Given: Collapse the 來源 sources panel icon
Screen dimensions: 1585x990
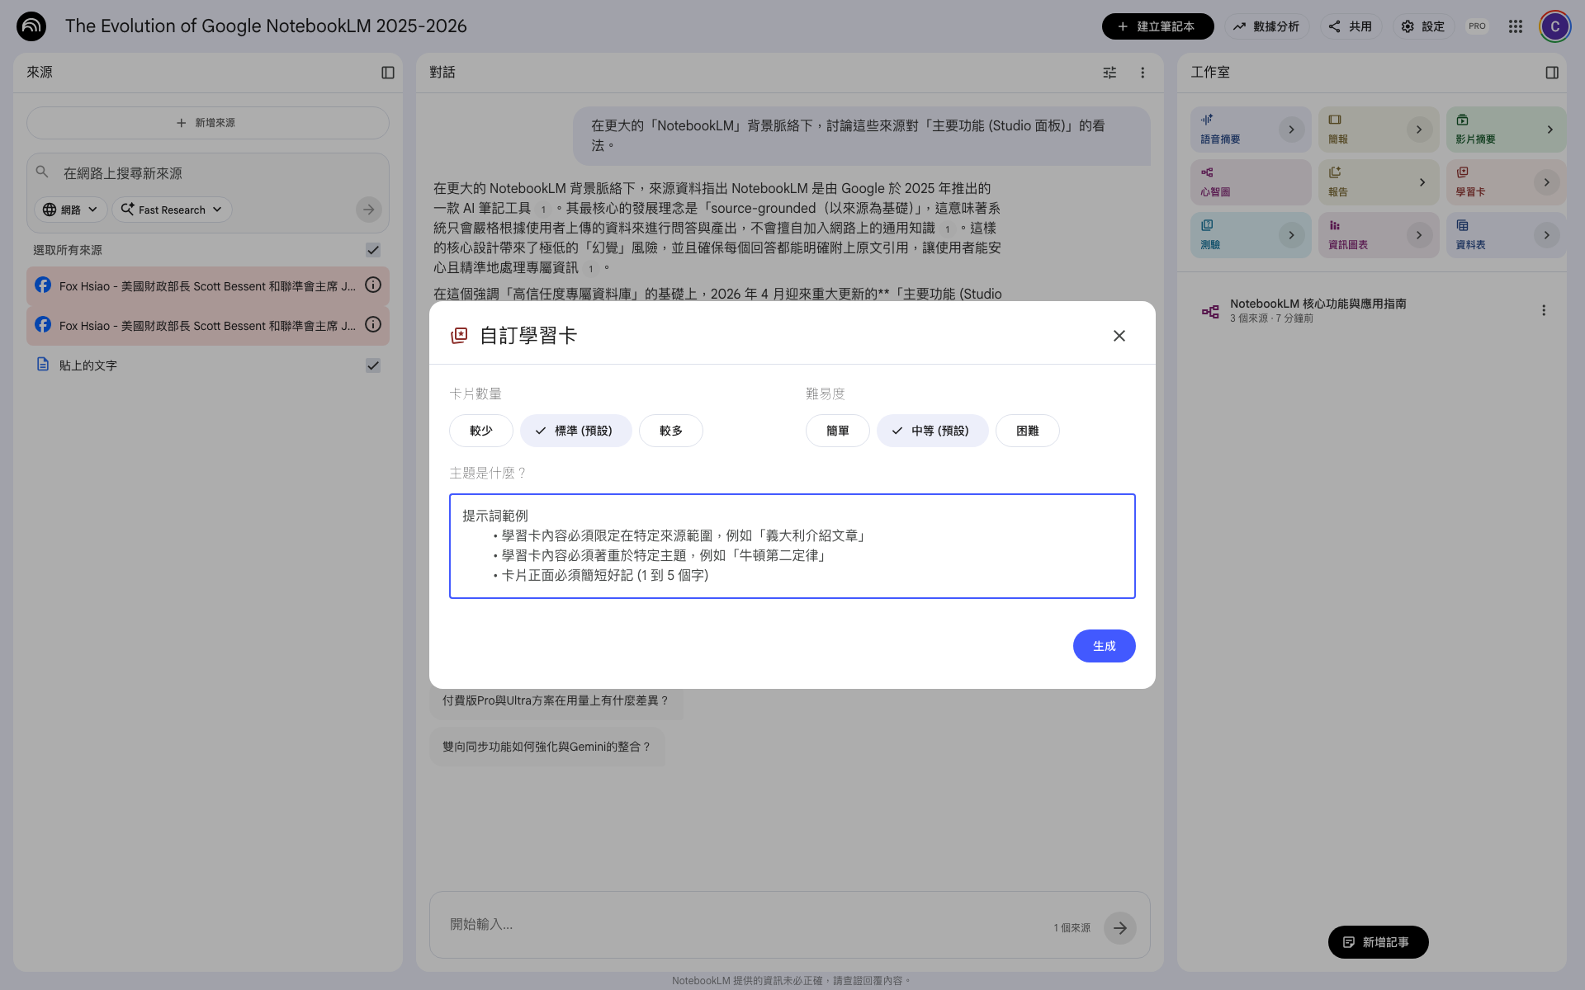Looking at the screenshot, I should (388, 73).
